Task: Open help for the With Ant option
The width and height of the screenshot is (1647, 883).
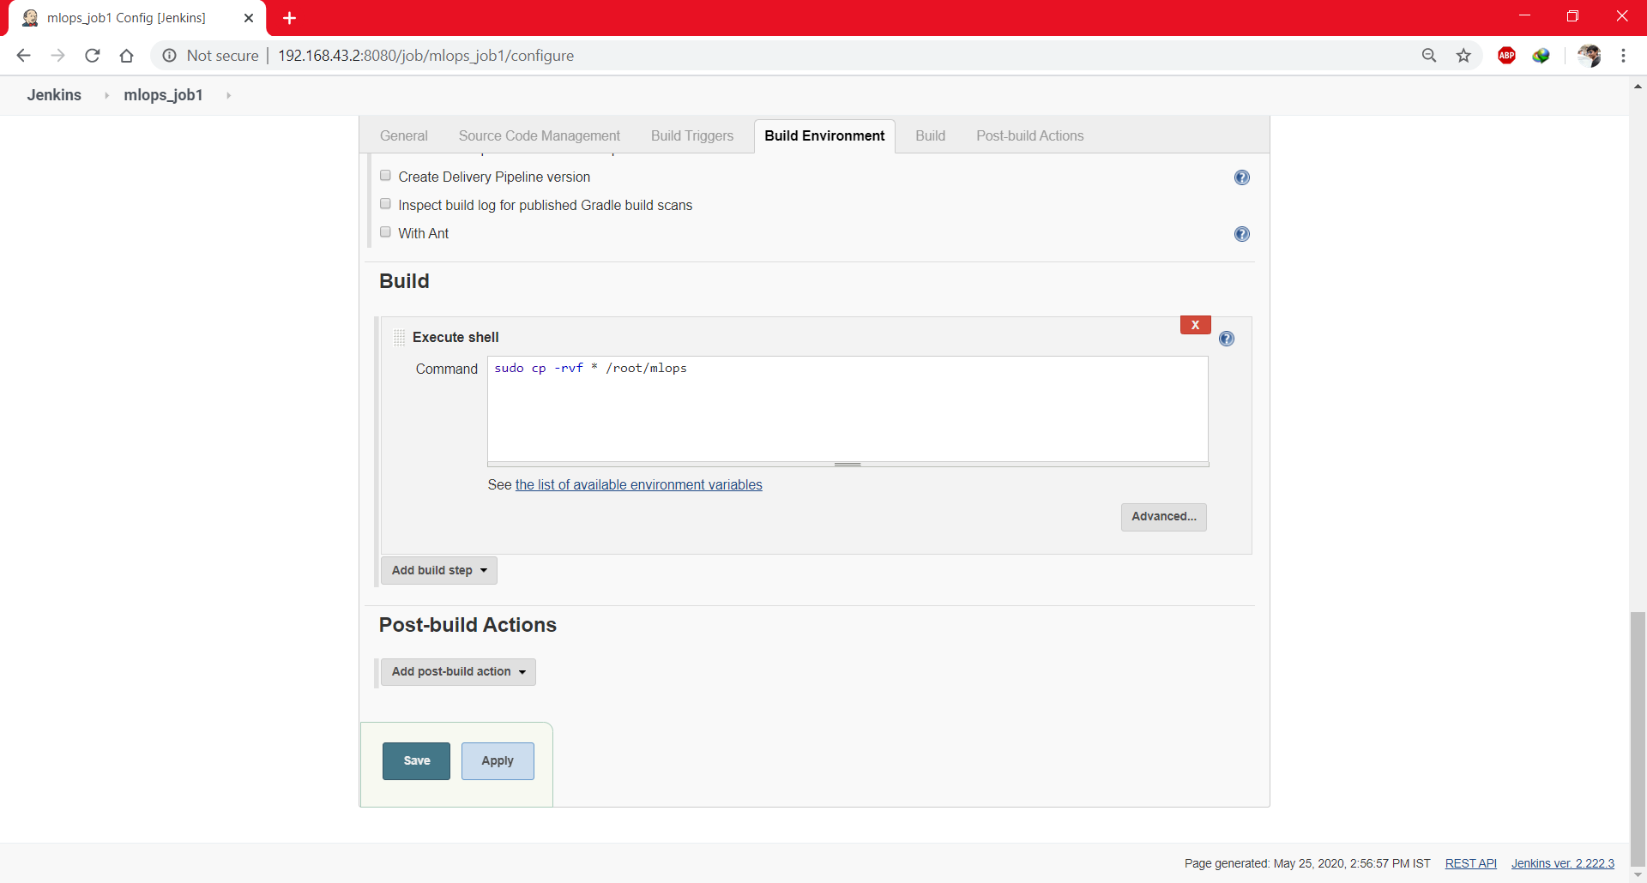Action: (1241, 233)
